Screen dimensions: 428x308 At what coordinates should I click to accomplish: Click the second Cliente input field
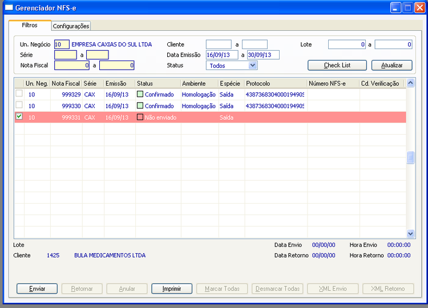coord(255,44)
